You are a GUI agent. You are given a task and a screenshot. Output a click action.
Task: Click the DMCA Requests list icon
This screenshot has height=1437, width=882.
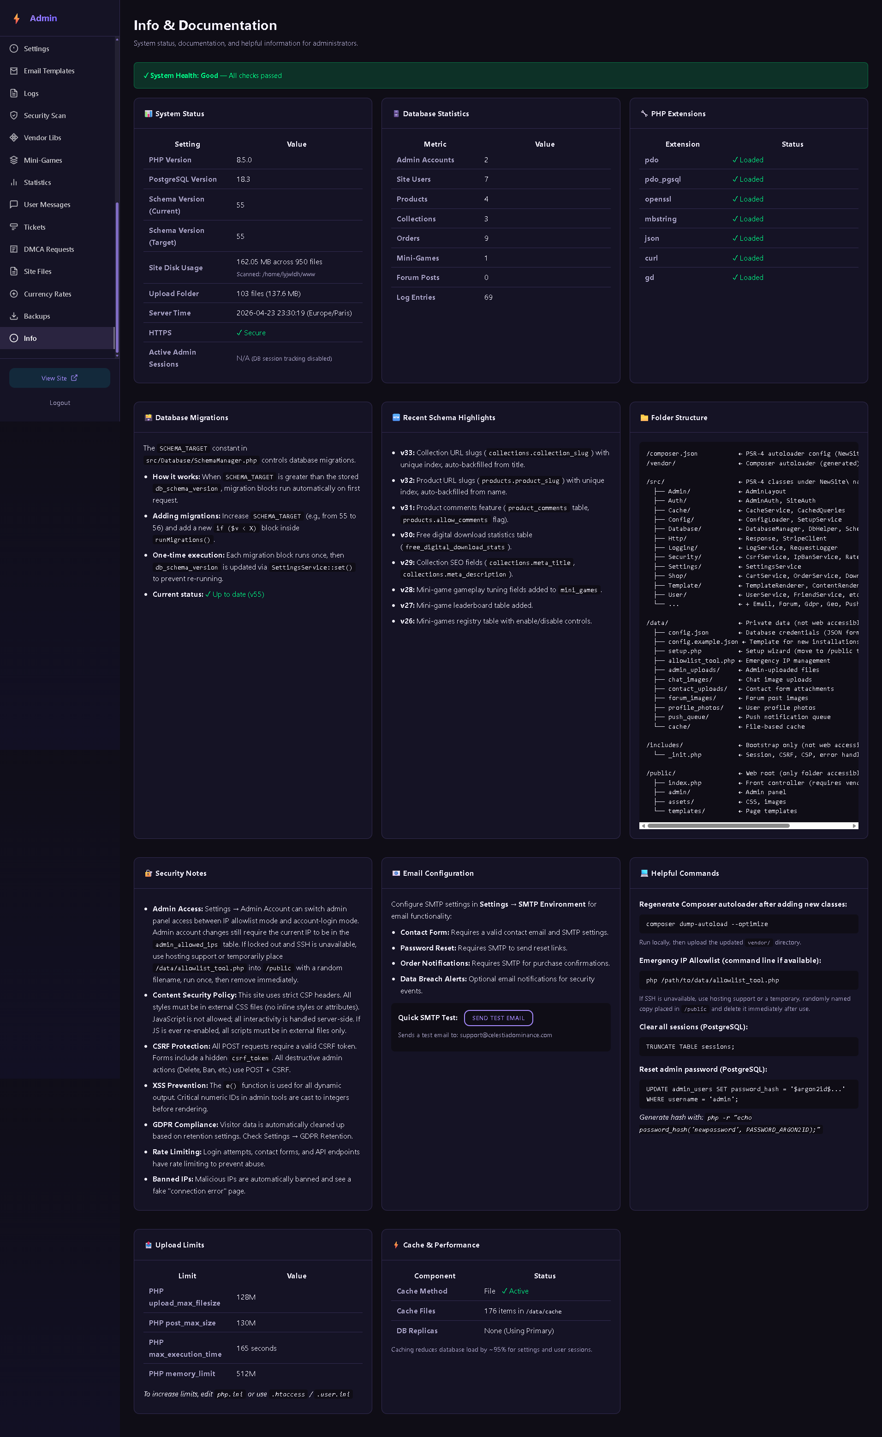click(14, 249)
